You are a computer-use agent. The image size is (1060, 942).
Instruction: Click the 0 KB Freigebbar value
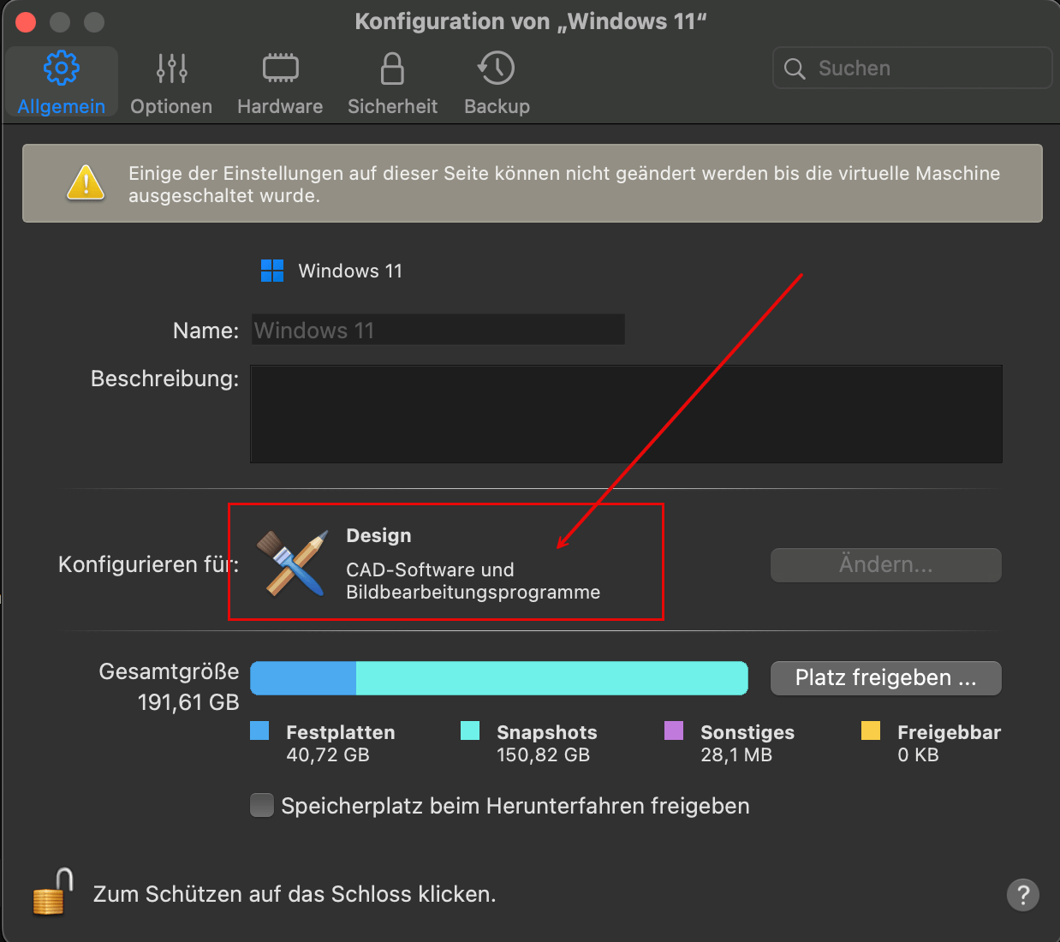pyautogui.click(x=918, y=754)
